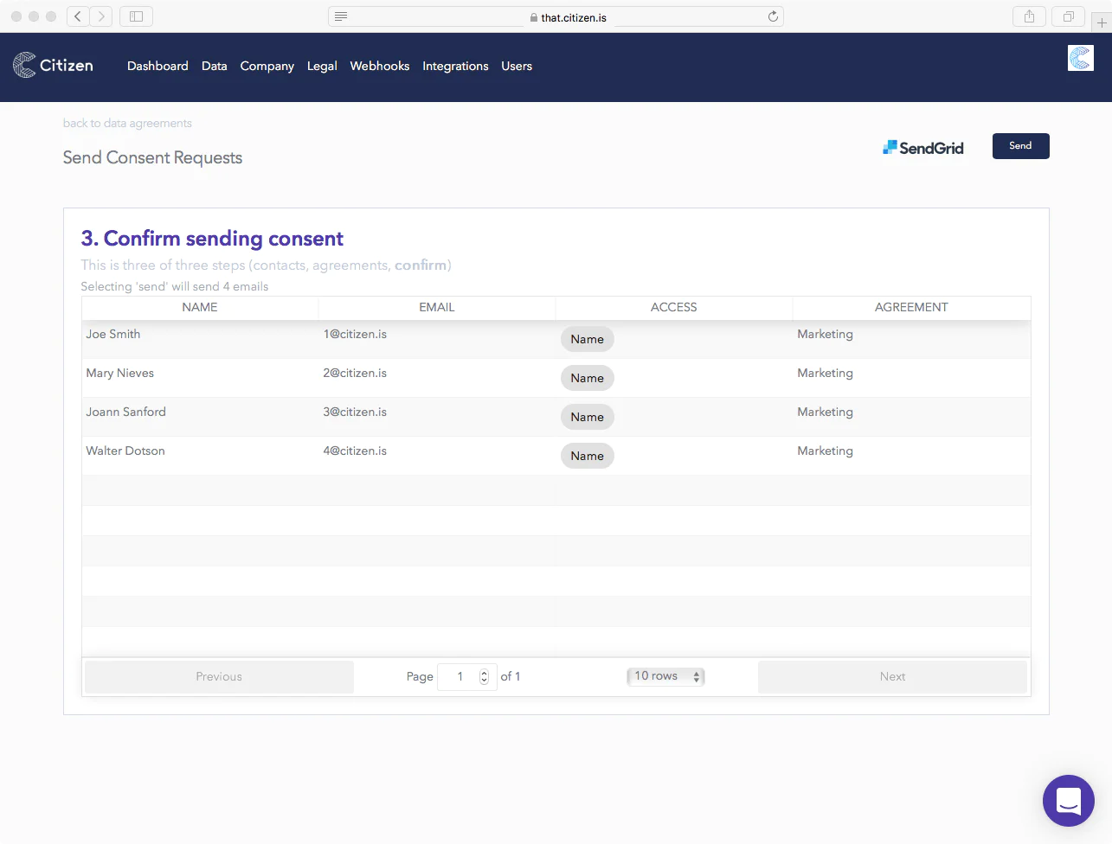Open the reader view icon in address bar
The image size is (1112, 844).
341,16
